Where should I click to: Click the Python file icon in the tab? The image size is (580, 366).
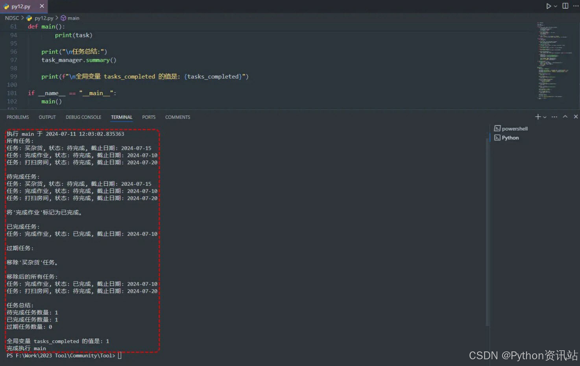(x=6, y=6)
